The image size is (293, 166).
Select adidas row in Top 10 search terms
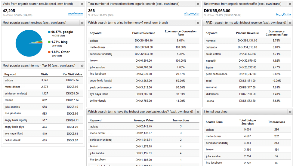point(43,80)
